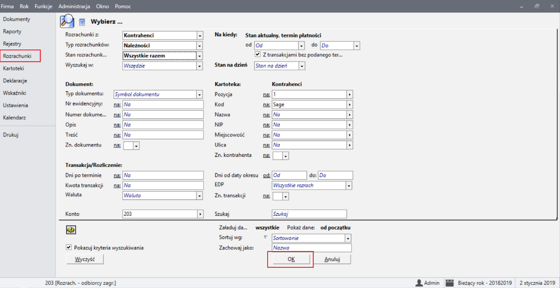Expand the Kod Sage field arrow
This screenshot has width=560, height=288.
click(x=350, y=104)
